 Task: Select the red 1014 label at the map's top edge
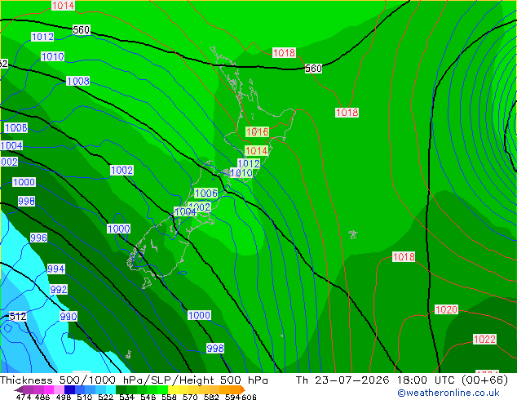click(x=64, y=5)
